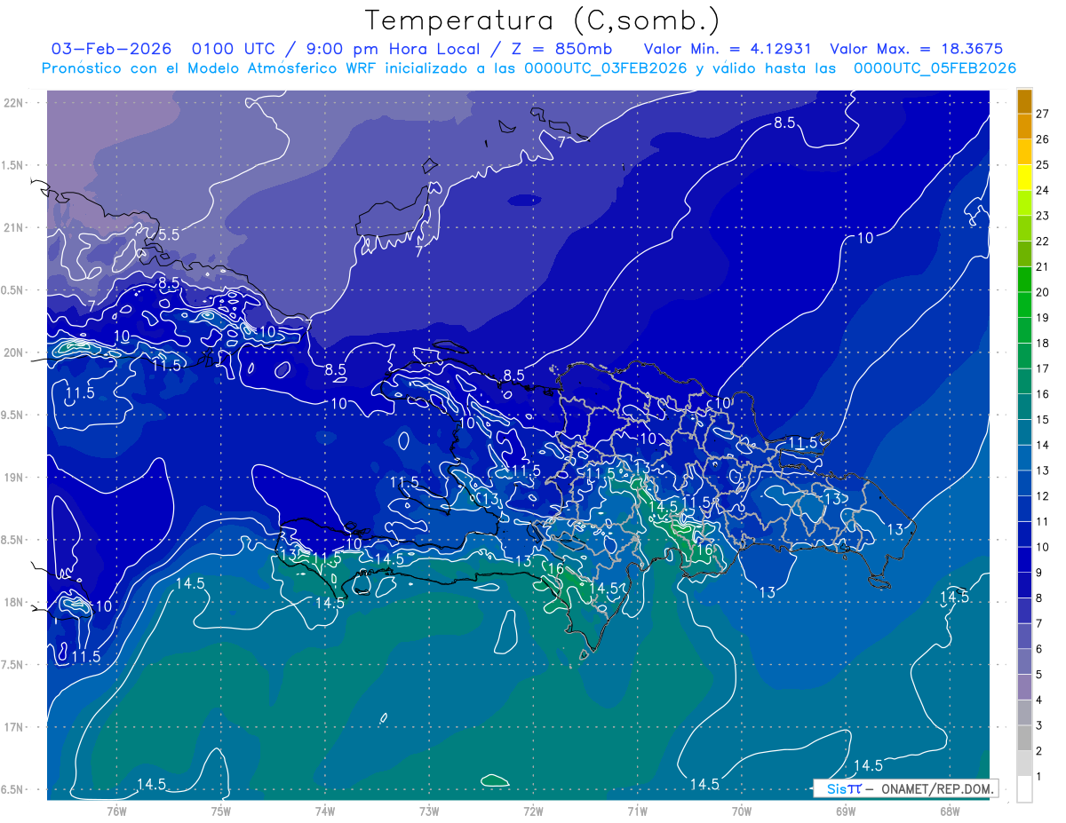The image size is (1066, 823).
Task: Click the legend number "26"
Action: point(1043,139)
